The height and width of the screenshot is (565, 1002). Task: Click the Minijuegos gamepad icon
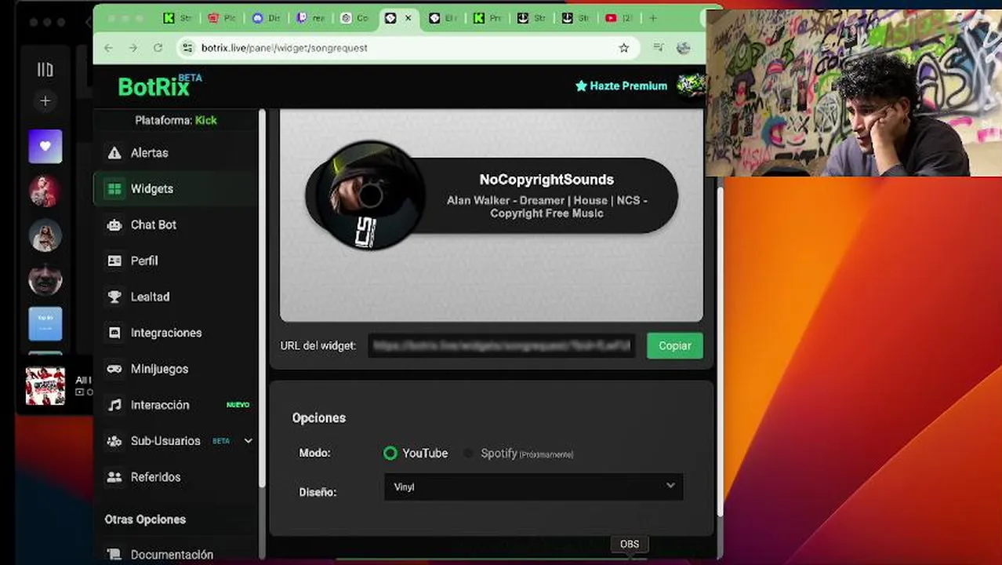(114, 369)
